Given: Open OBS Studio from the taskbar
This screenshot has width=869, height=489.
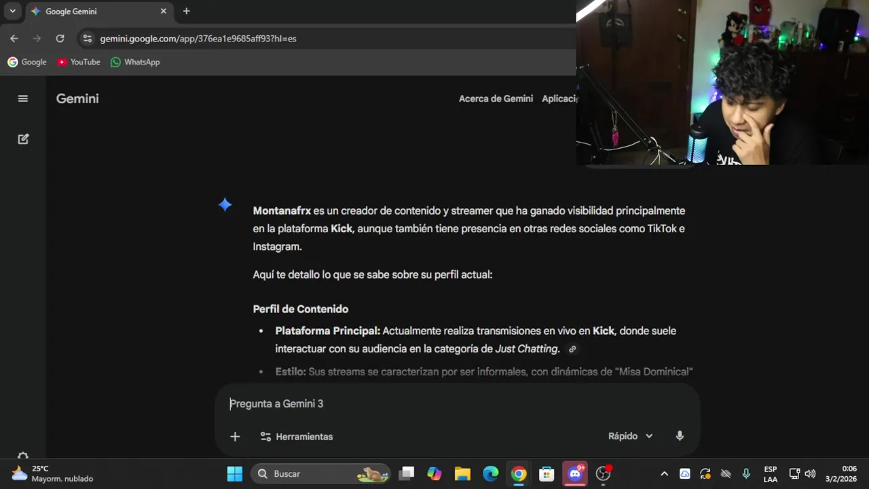Looking at the screenshot, I should point(603,474).
